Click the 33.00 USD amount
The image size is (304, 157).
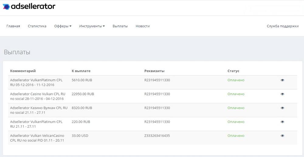click(x=80, y=136)
